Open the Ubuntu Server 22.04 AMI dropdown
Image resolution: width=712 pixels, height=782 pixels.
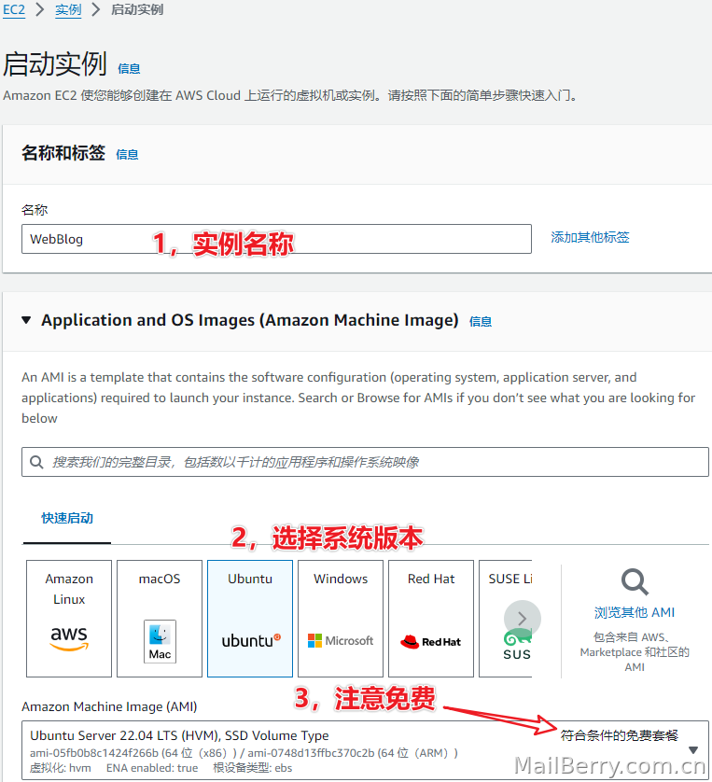[365, 750]
